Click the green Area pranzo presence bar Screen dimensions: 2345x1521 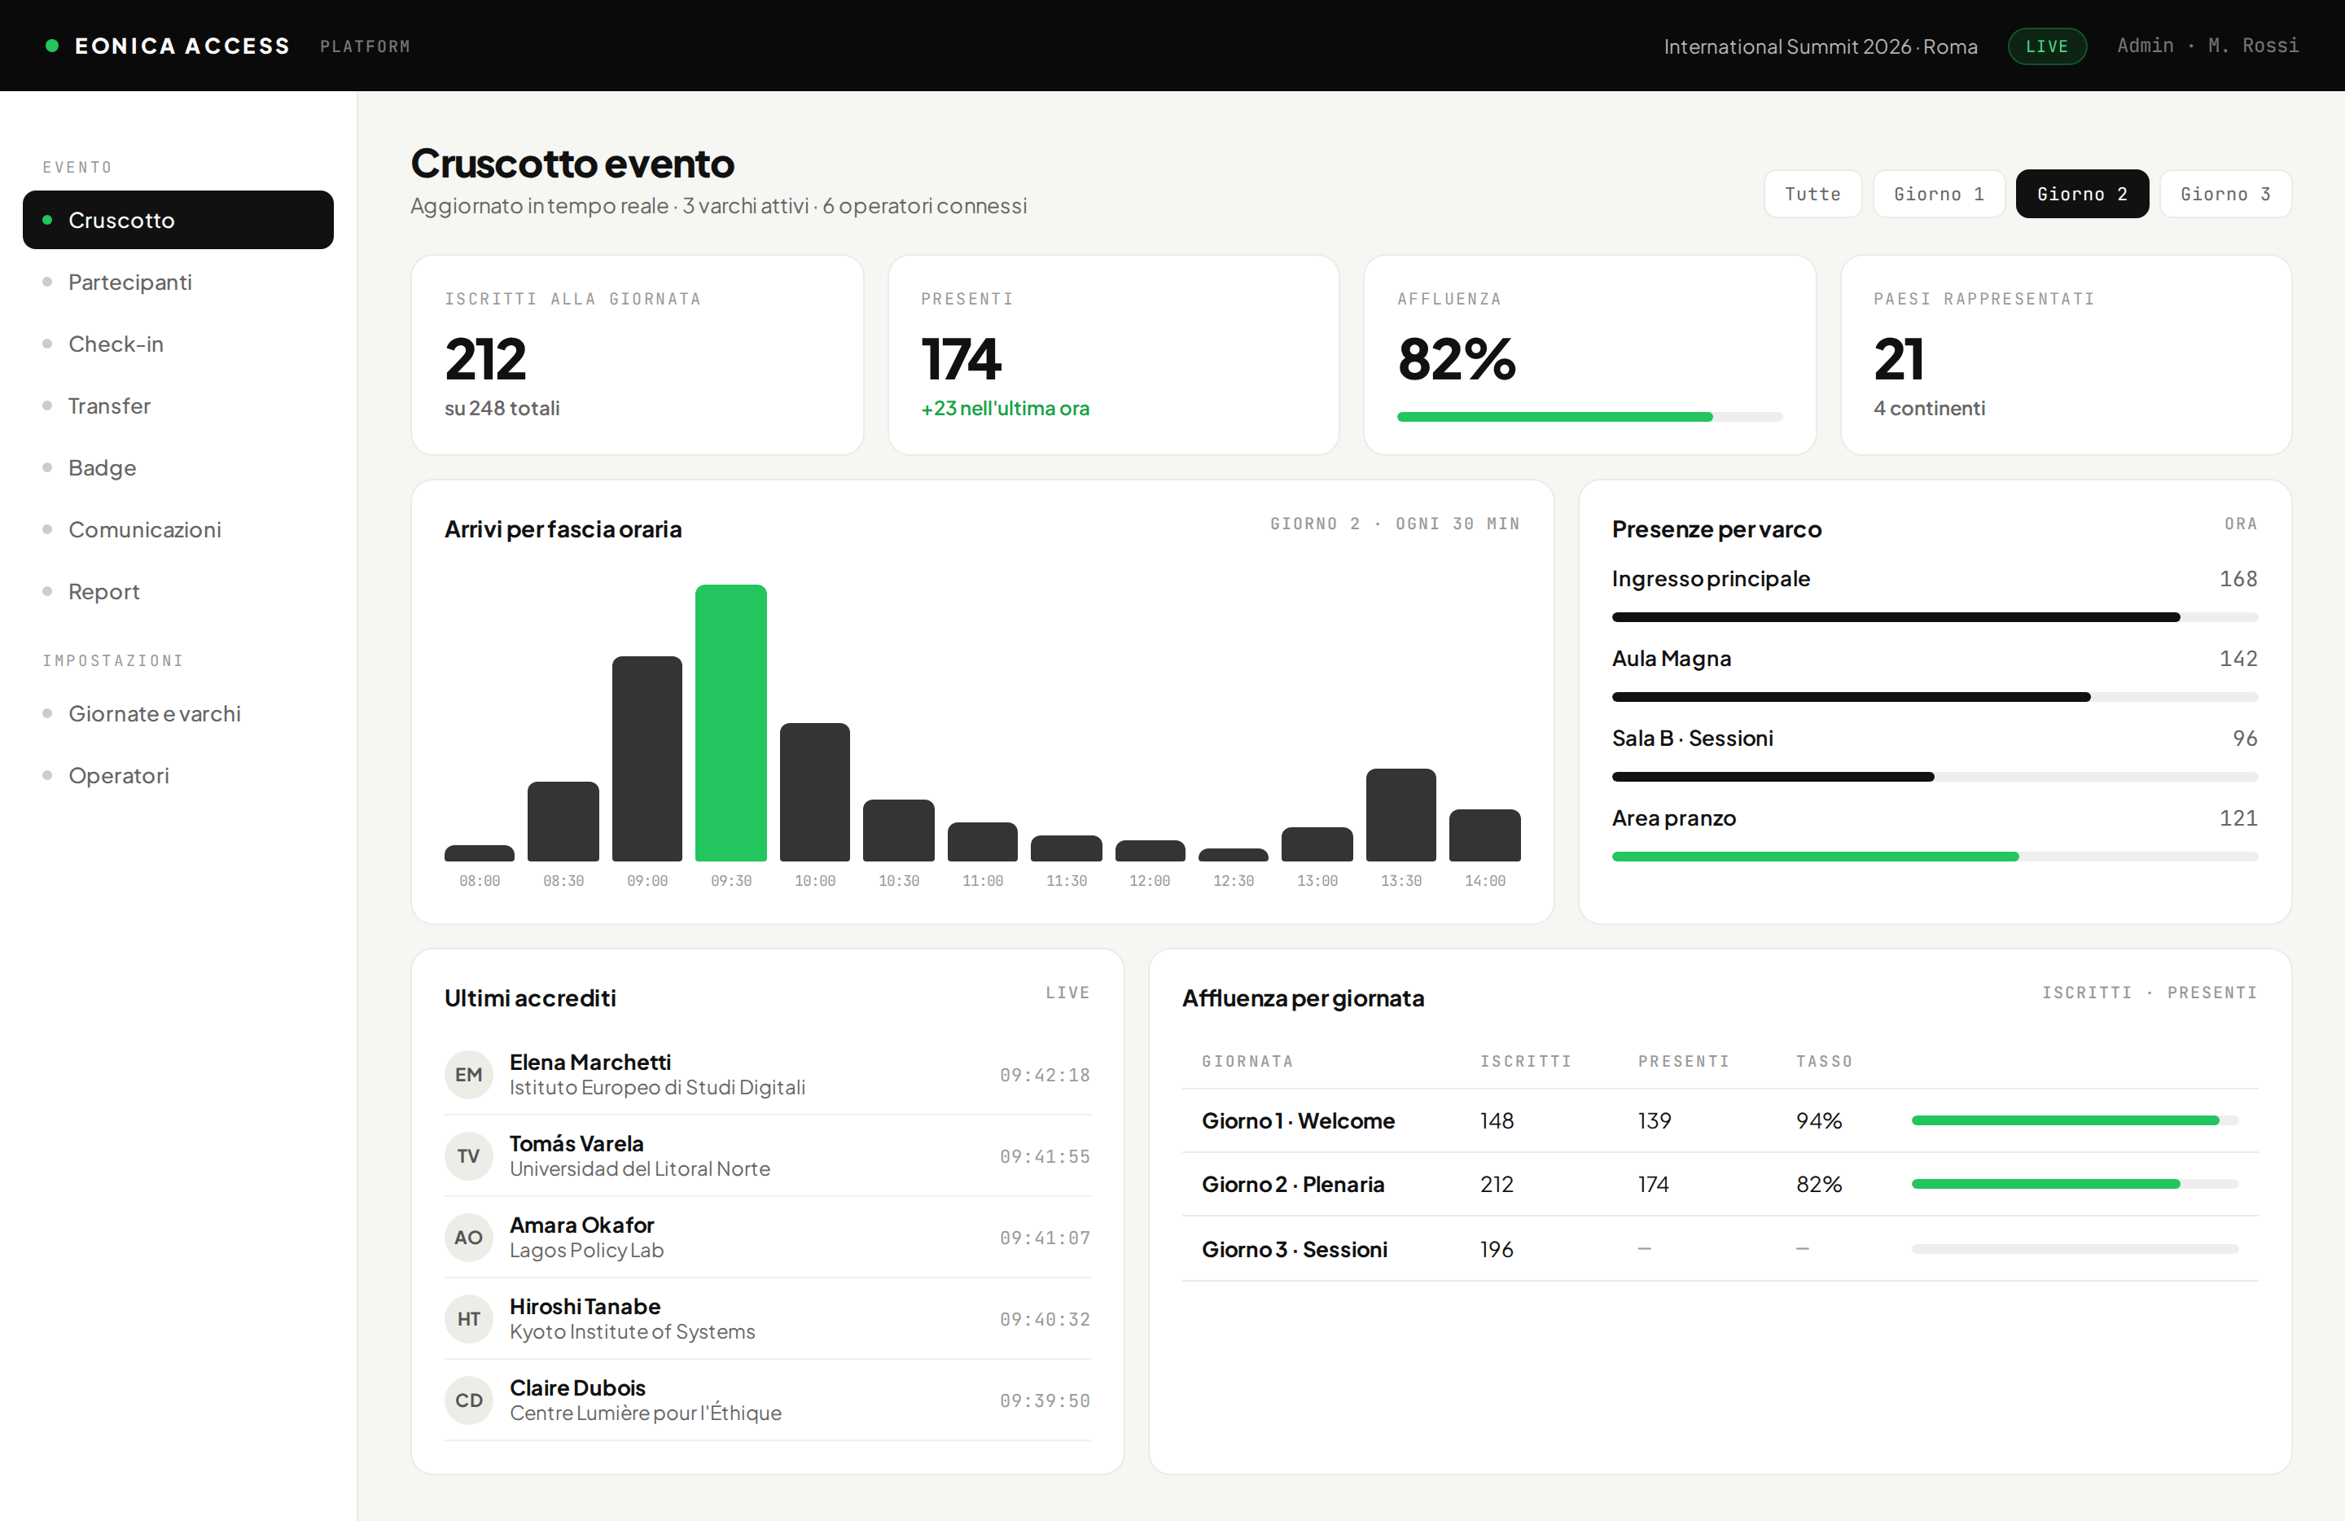(x=1934, y=857)
